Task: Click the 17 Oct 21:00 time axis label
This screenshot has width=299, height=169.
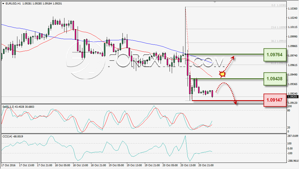Action: click(x=45, y=165)
